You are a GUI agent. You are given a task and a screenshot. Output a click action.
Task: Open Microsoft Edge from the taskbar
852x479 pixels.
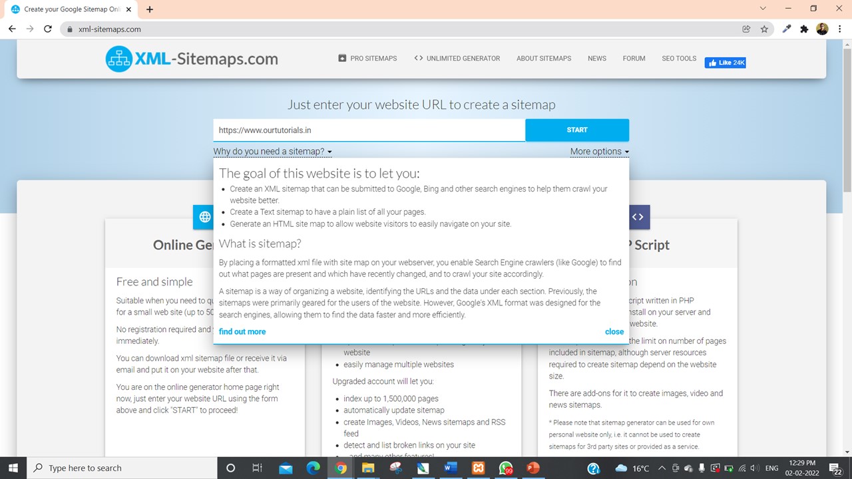(x=313, y=468)
